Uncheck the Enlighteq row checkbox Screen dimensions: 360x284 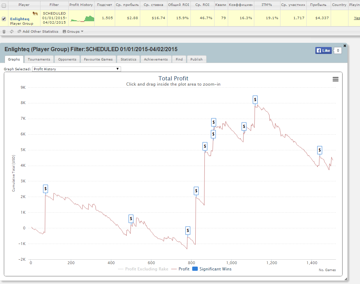pyautogui.click(x=4, y=19)
